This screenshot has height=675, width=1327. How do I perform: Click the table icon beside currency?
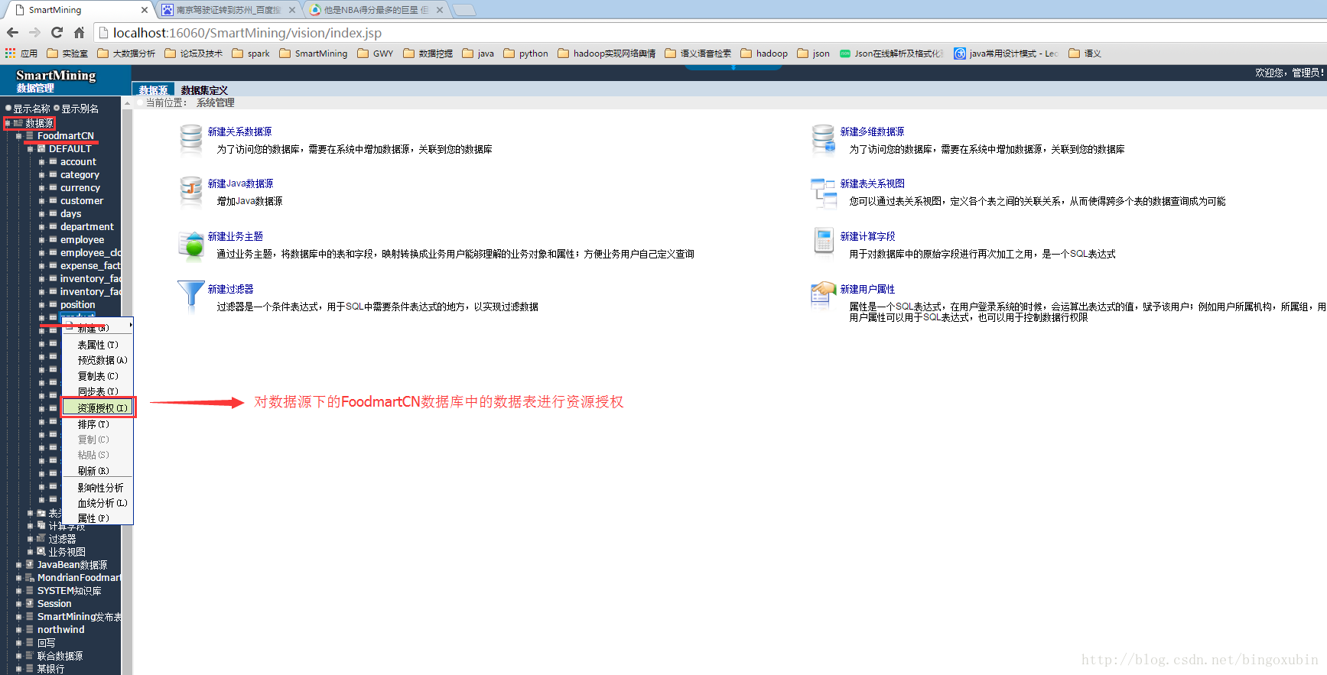(54, 187)
